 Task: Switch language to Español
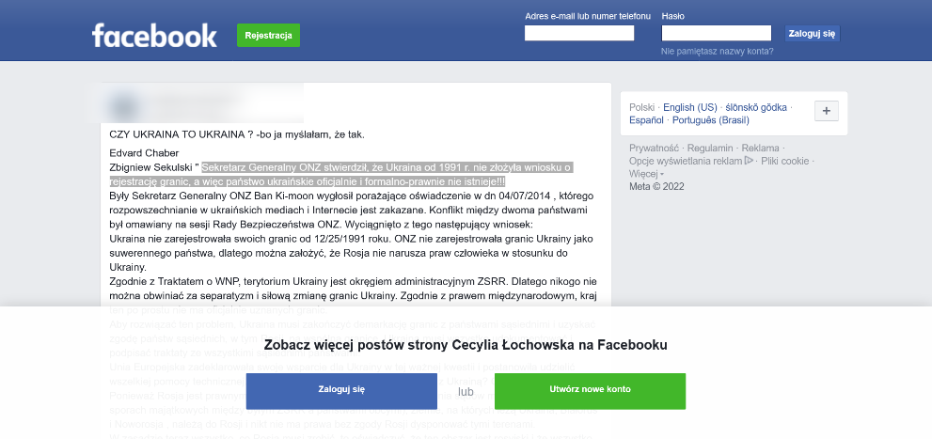tap(647, 120)
